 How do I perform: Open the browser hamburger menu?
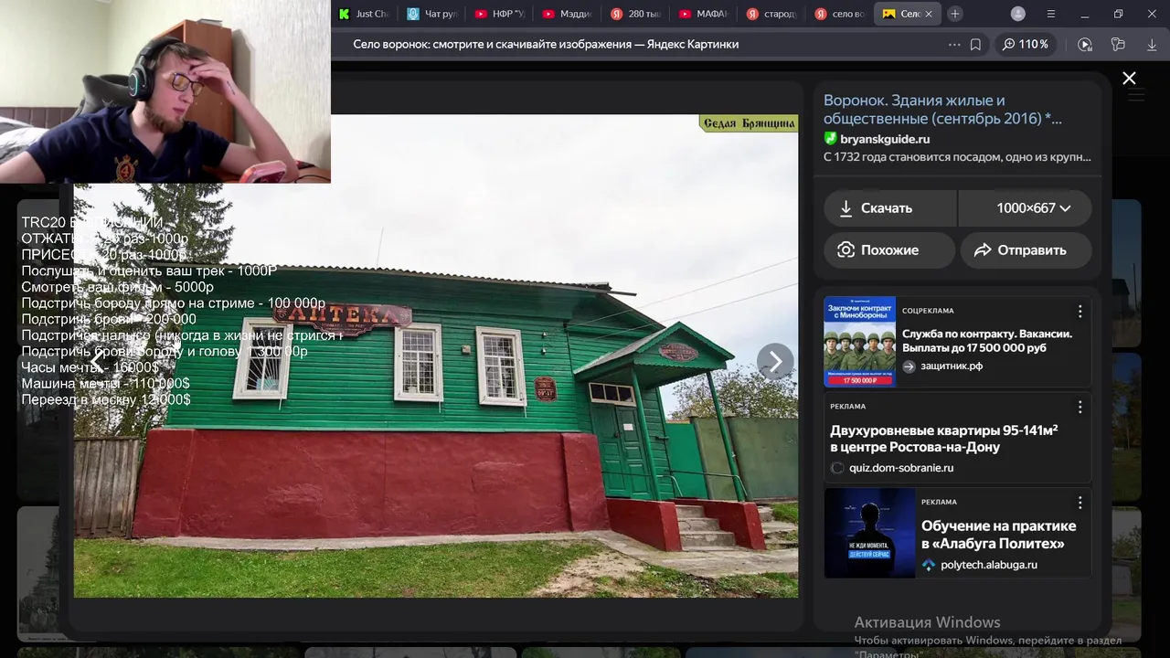(1051, 14)
